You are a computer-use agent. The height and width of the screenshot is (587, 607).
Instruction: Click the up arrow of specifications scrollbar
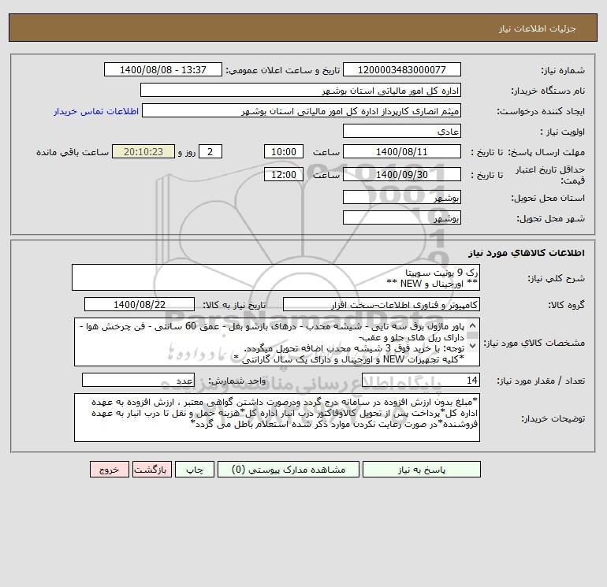(x=472, y=326)
